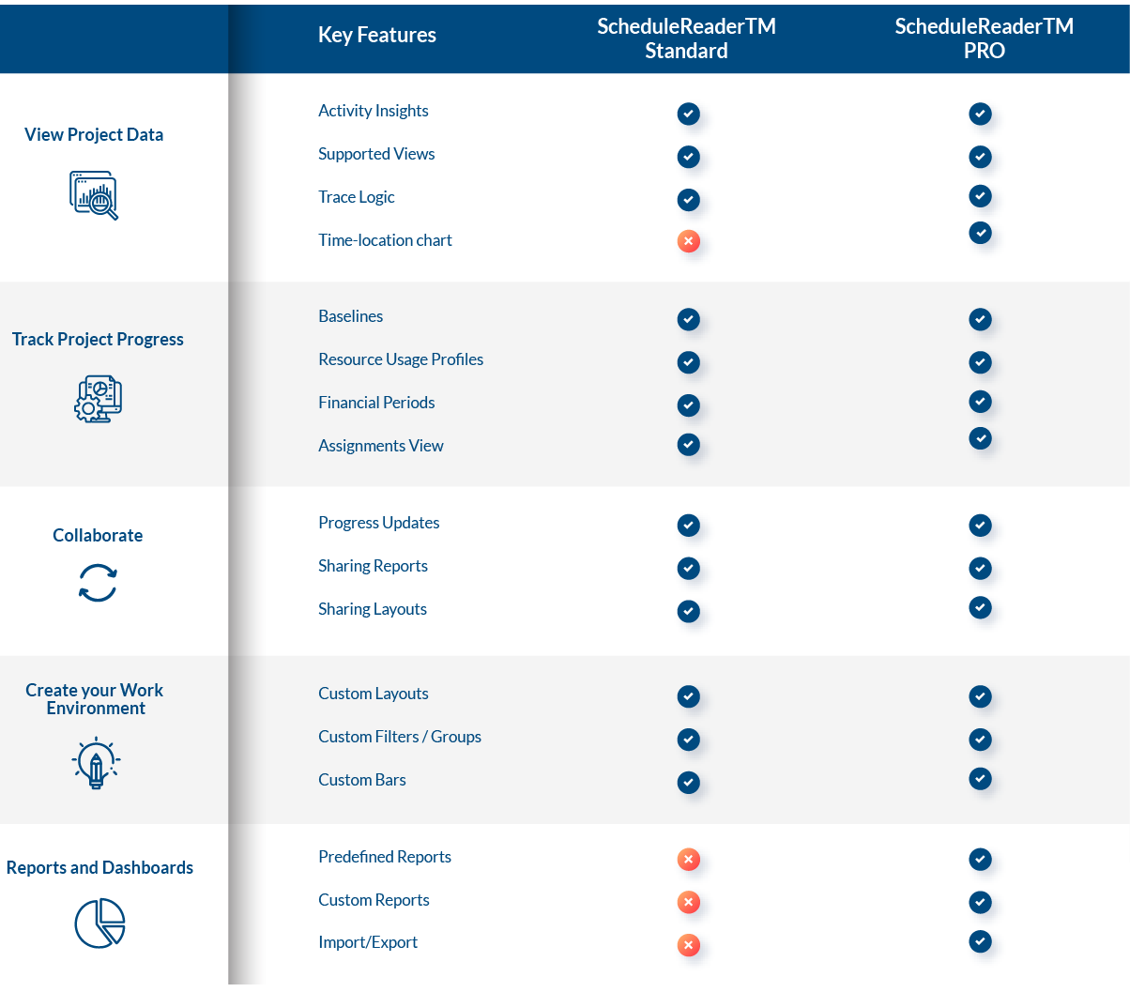Screen dimensions: 1130x992
Task: Click the Resource Usage Profiles link
Action: click(401, 359)
